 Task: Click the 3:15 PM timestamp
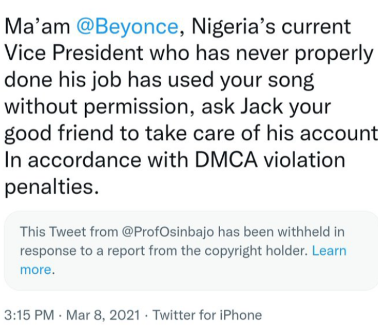pos(29,315)
